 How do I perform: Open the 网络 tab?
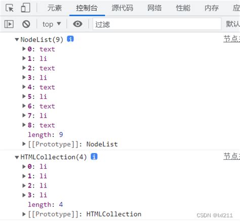(x=154, y=8)
